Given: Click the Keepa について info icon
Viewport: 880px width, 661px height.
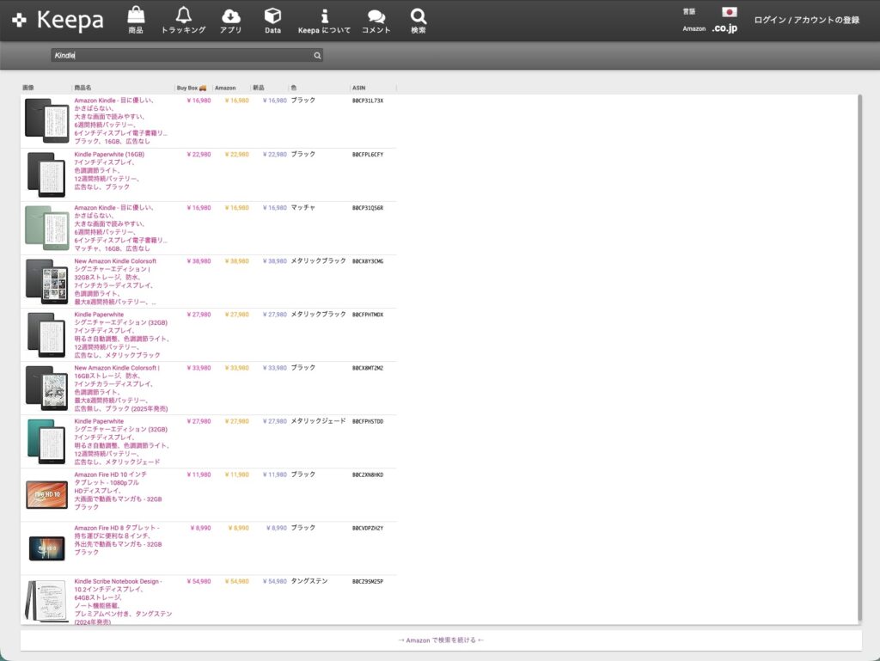Looking at the screenshot, I should click(324, 15).
